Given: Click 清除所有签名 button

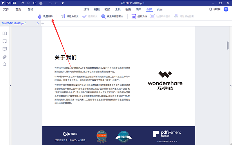Looking at the screenshot, I should [184, 17].
